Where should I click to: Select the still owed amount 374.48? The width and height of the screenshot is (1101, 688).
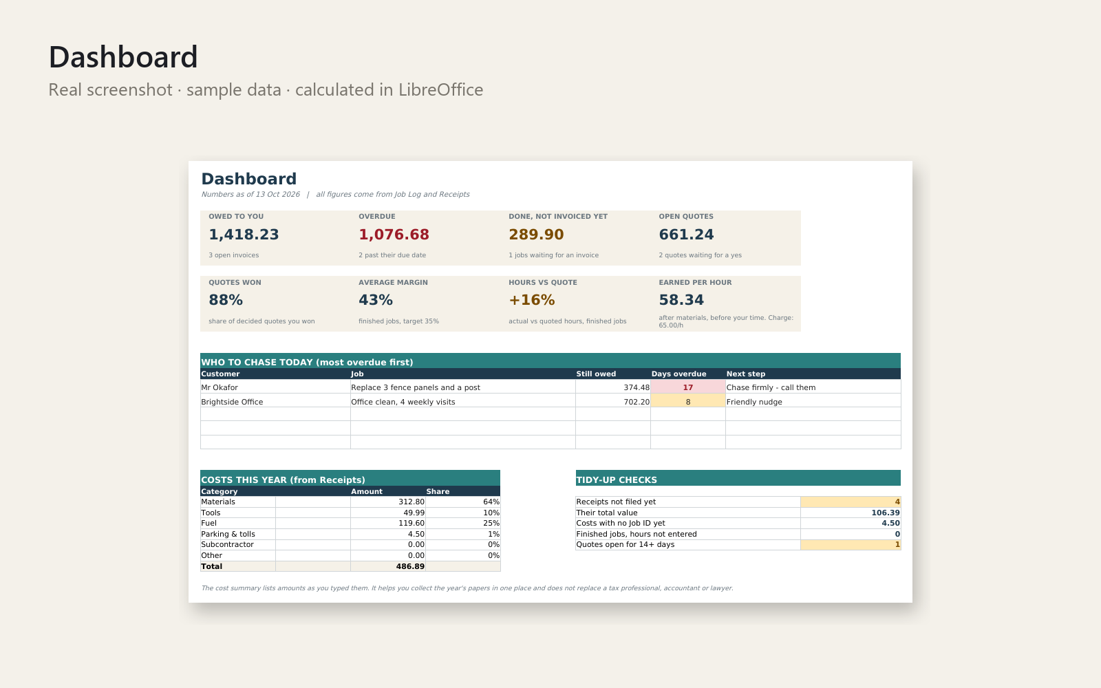(x=613, y=387)
